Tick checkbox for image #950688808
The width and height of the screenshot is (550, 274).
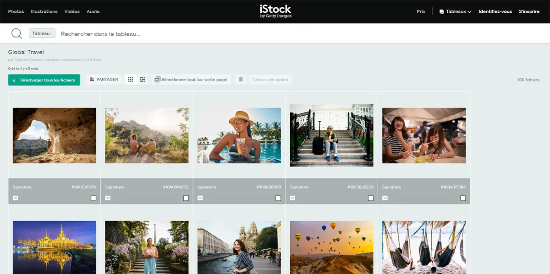278,198
